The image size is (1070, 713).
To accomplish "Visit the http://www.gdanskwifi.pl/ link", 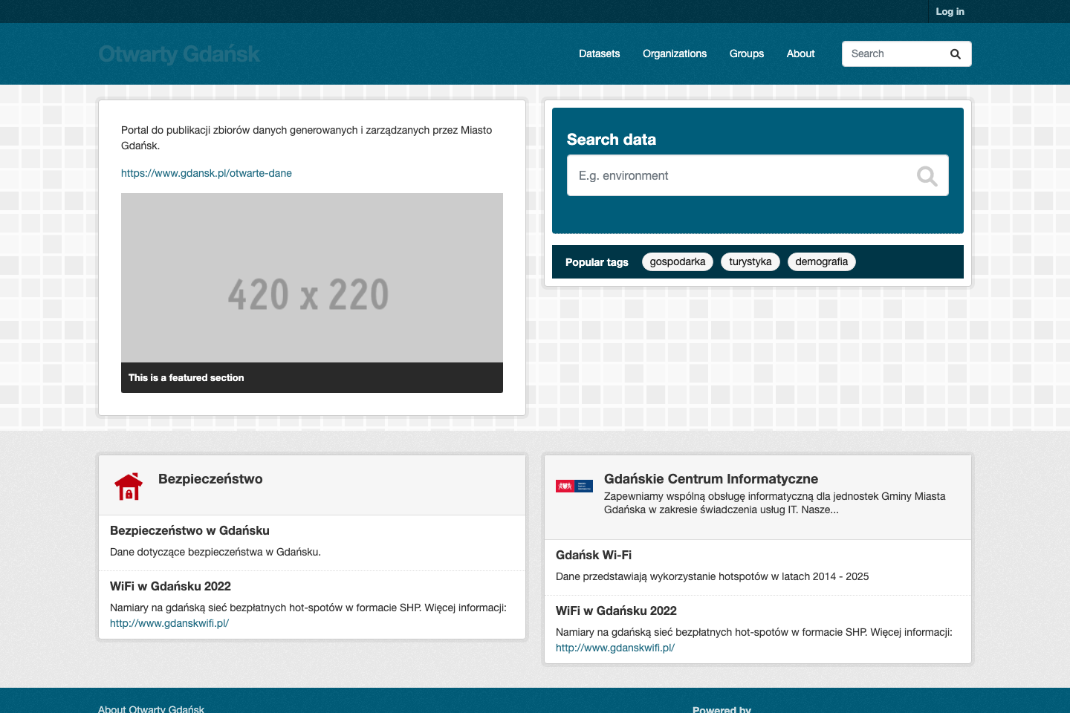I will 169,623.
